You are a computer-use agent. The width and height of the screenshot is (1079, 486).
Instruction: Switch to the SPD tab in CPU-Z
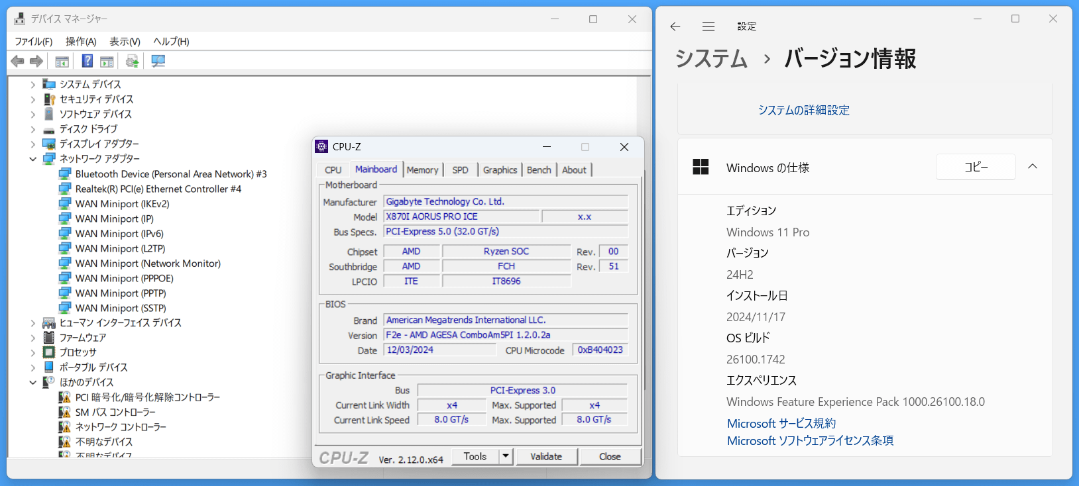tap(460, 170)
